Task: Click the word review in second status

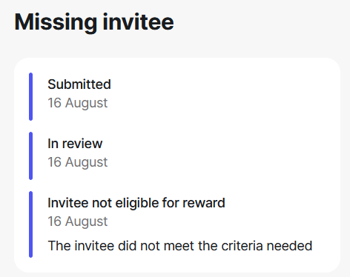Action: [82, 144]
